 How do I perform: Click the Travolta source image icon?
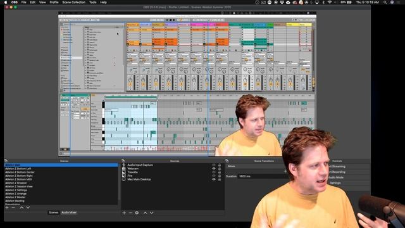[124, 172]
